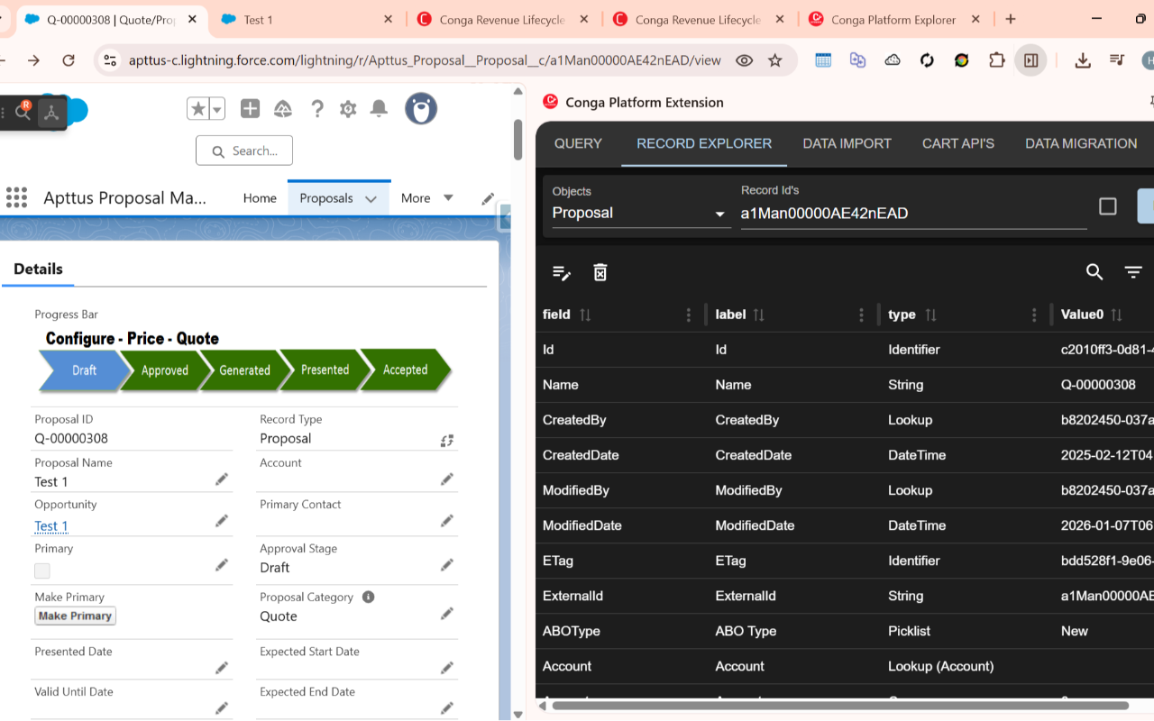Switch to the QUERY tab

pyautogui.click(x=578, y=143)
